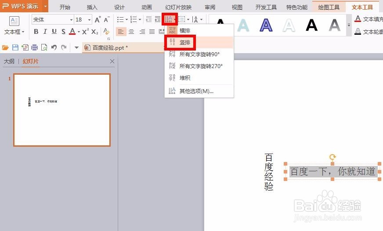
Task: Open the font size 18 dropdown
Action: (90, 20)
